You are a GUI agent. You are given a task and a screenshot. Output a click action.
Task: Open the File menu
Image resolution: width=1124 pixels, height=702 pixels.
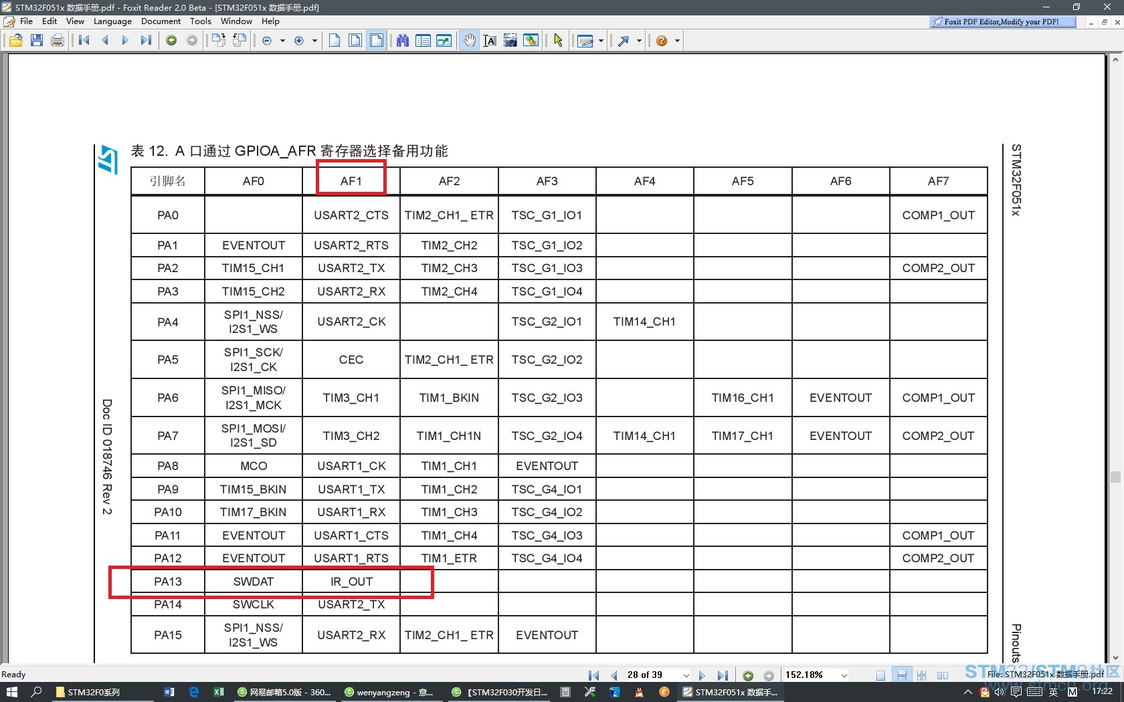pos(26,21)
